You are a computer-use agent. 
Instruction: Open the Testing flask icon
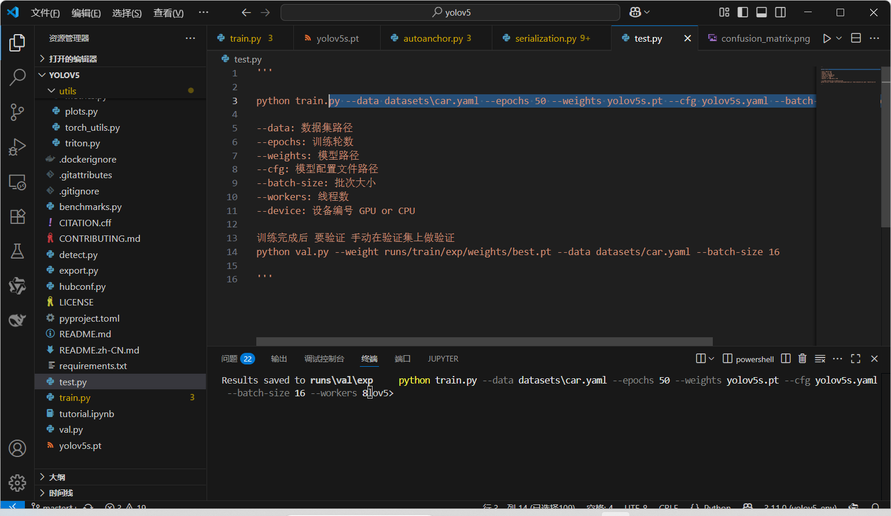coord(17,251)
